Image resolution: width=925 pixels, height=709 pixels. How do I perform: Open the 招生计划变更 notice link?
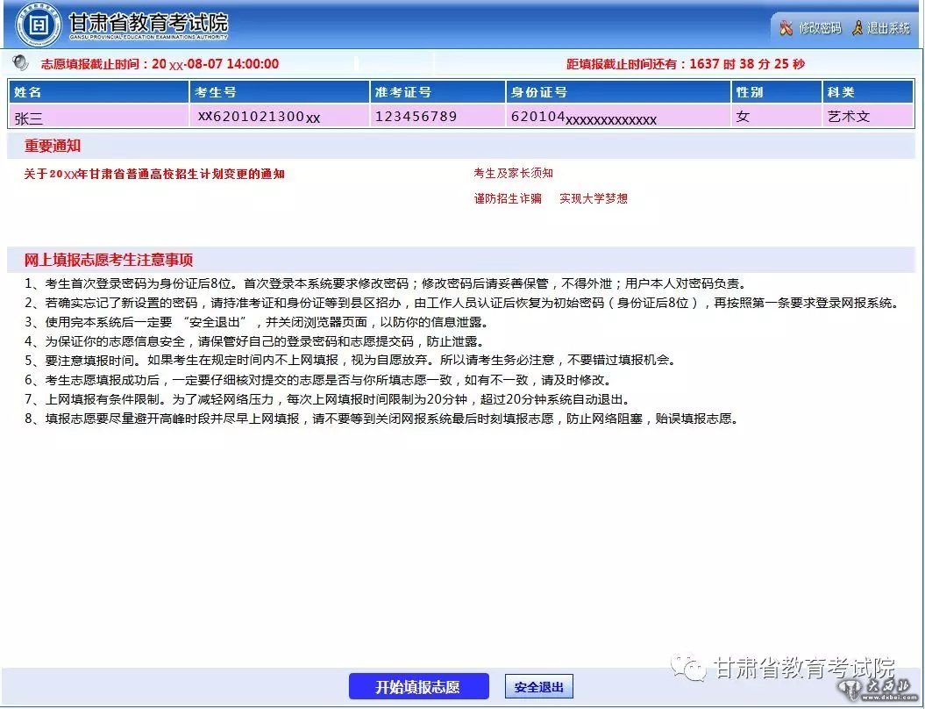tap(154, 174)
